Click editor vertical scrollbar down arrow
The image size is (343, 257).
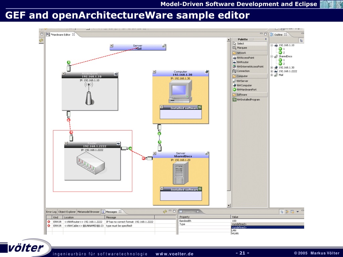coord(229,205)
